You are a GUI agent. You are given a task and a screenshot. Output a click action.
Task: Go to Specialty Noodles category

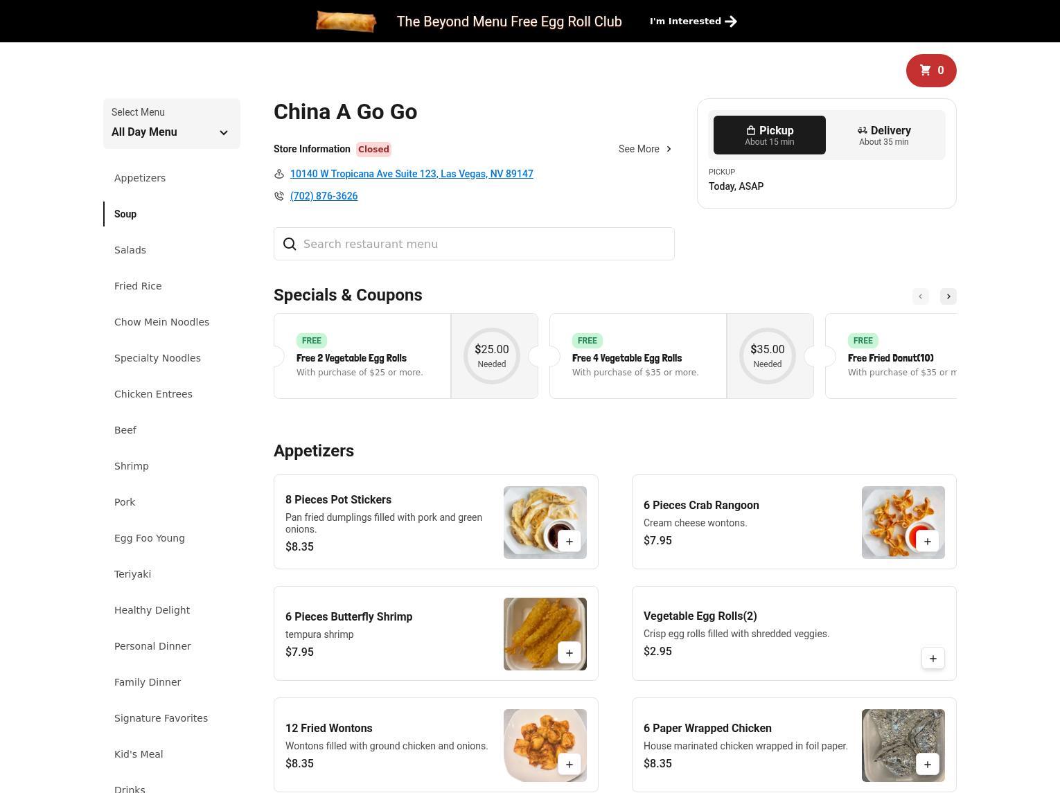[157, 358]
